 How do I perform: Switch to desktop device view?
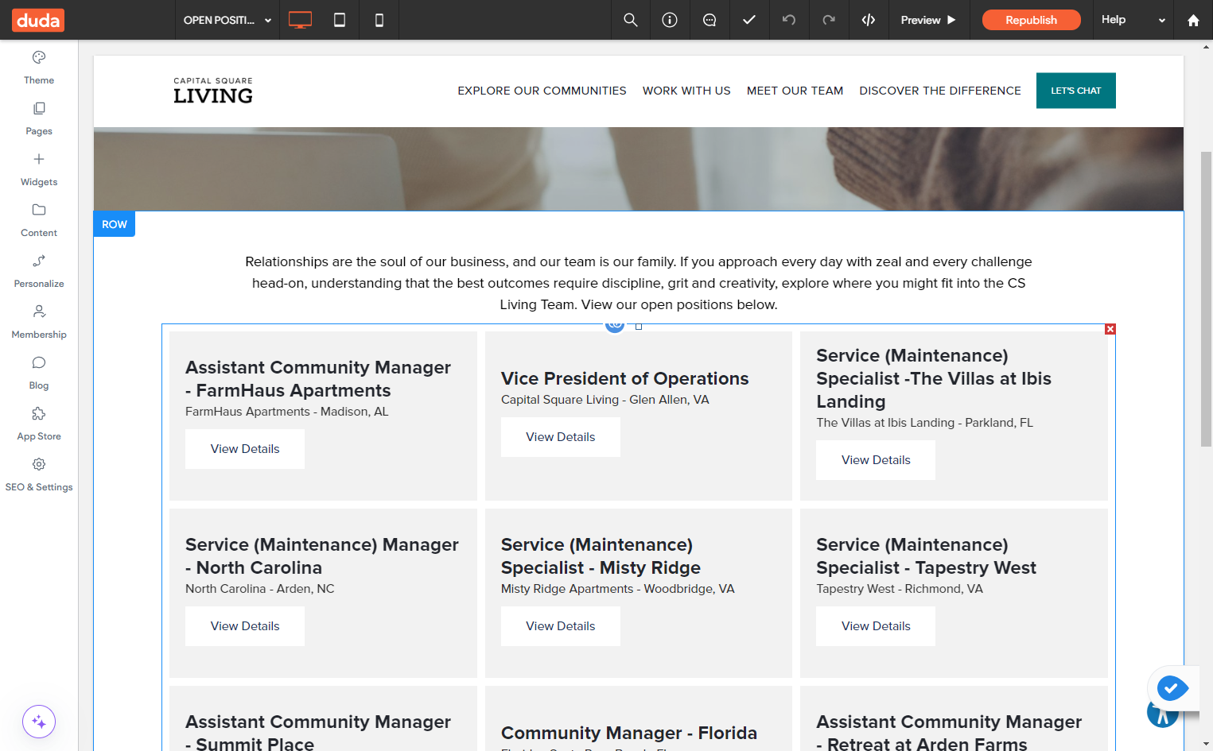point(300,20)
